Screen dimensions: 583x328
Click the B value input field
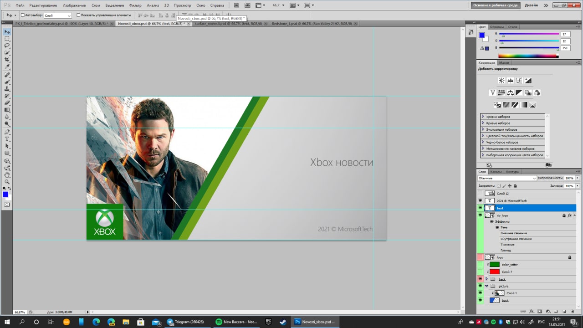point(565,48)
